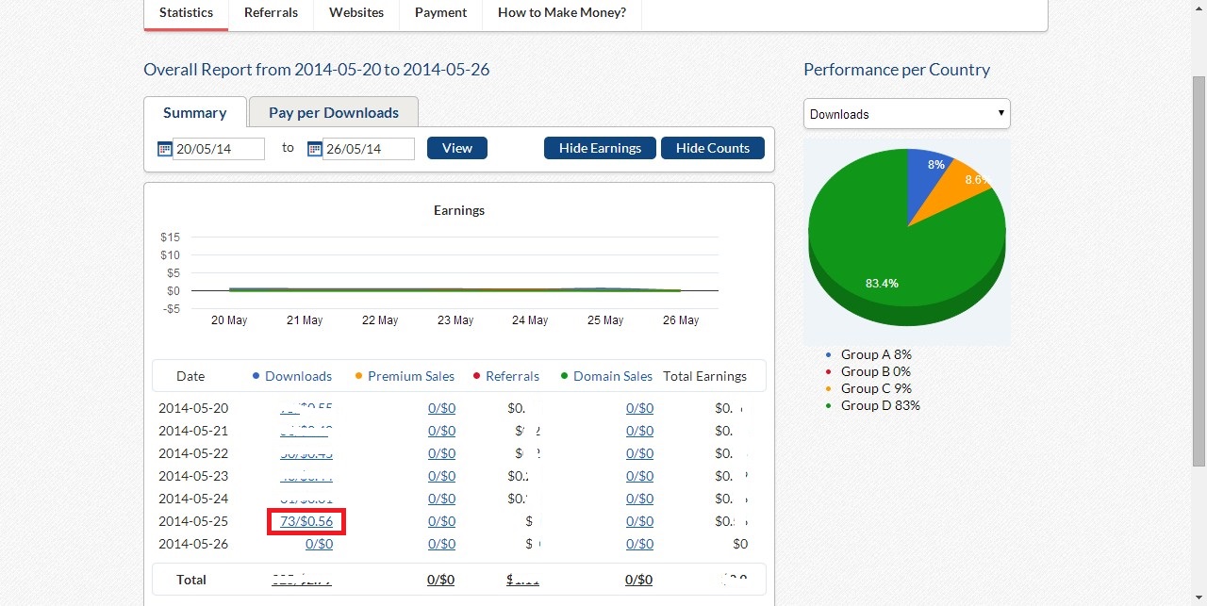
Task: Go to the Payment tab
Action: [x=440, y=13]
